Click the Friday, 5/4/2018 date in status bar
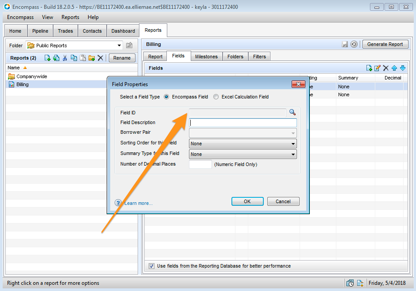The height and width of the screenshot is (291, 416). 387,283
